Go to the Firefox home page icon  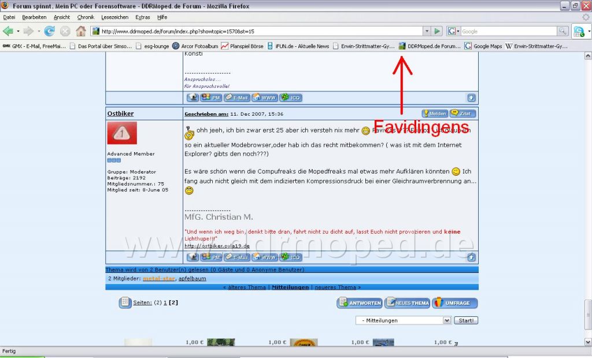point(81,31)
